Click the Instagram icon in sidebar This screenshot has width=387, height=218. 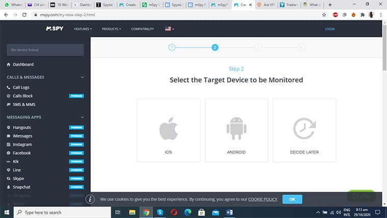(8, 144)
